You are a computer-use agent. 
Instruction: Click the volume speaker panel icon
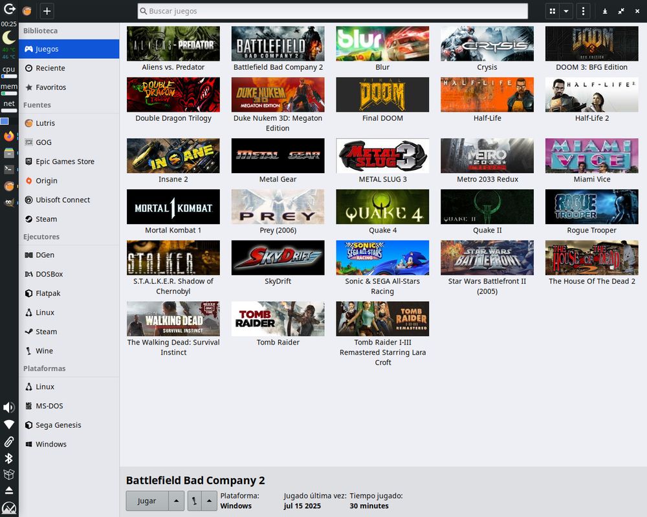pos(8,407)
